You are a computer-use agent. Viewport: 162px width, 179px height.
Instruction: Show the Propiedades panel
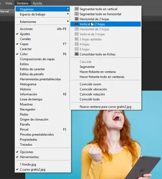43,140
